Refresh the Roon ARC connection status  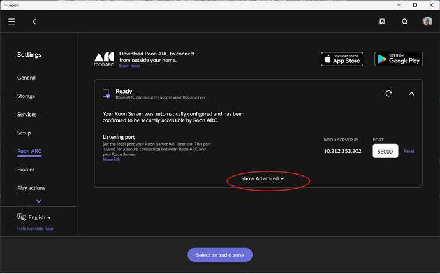(388, 94)
